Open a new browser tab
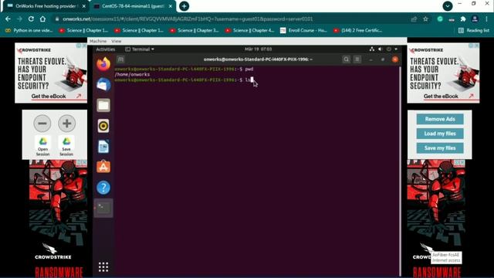 pyautogui.click(x=184, y=6)
